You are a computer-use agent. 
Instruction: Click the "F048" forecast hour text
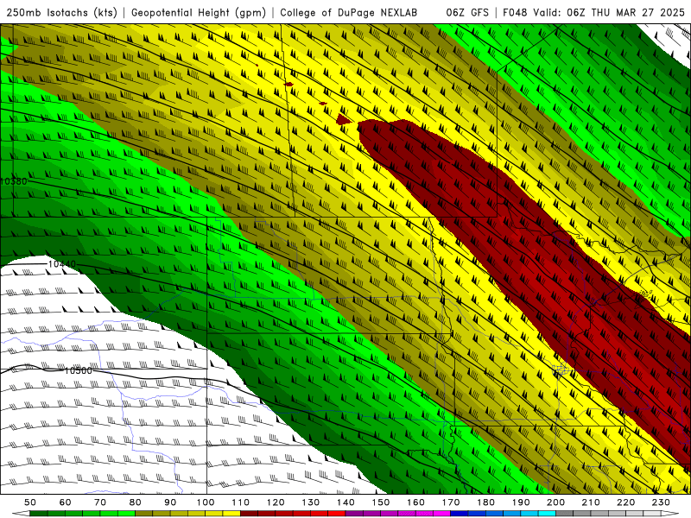tap(515, 12)
